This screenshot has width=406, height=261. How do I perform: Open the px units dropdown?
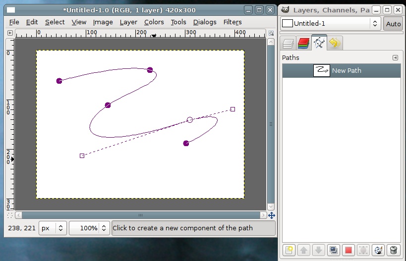coord(53,228)
